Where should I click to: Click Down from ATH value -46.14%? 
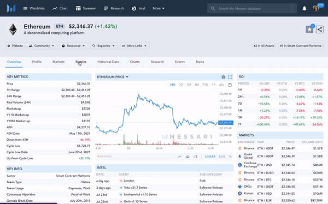coord(85,140)
